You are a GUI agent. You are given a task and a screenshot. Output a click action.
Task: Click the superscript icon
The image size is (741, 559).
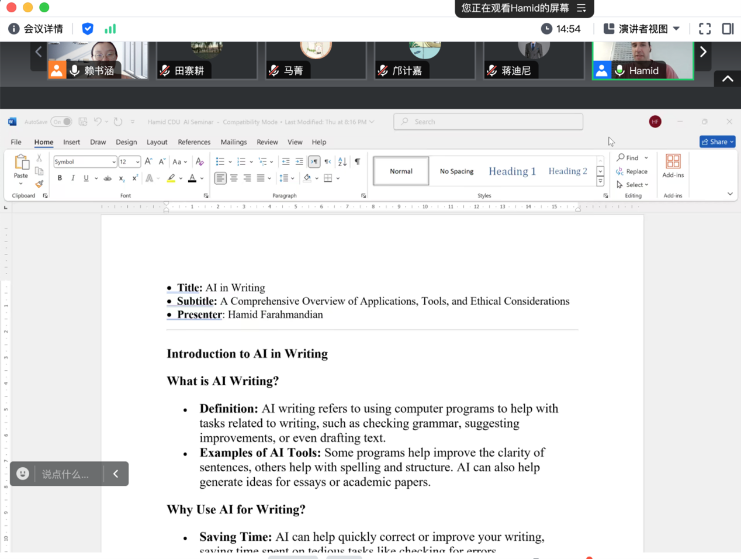click(135, 178)
